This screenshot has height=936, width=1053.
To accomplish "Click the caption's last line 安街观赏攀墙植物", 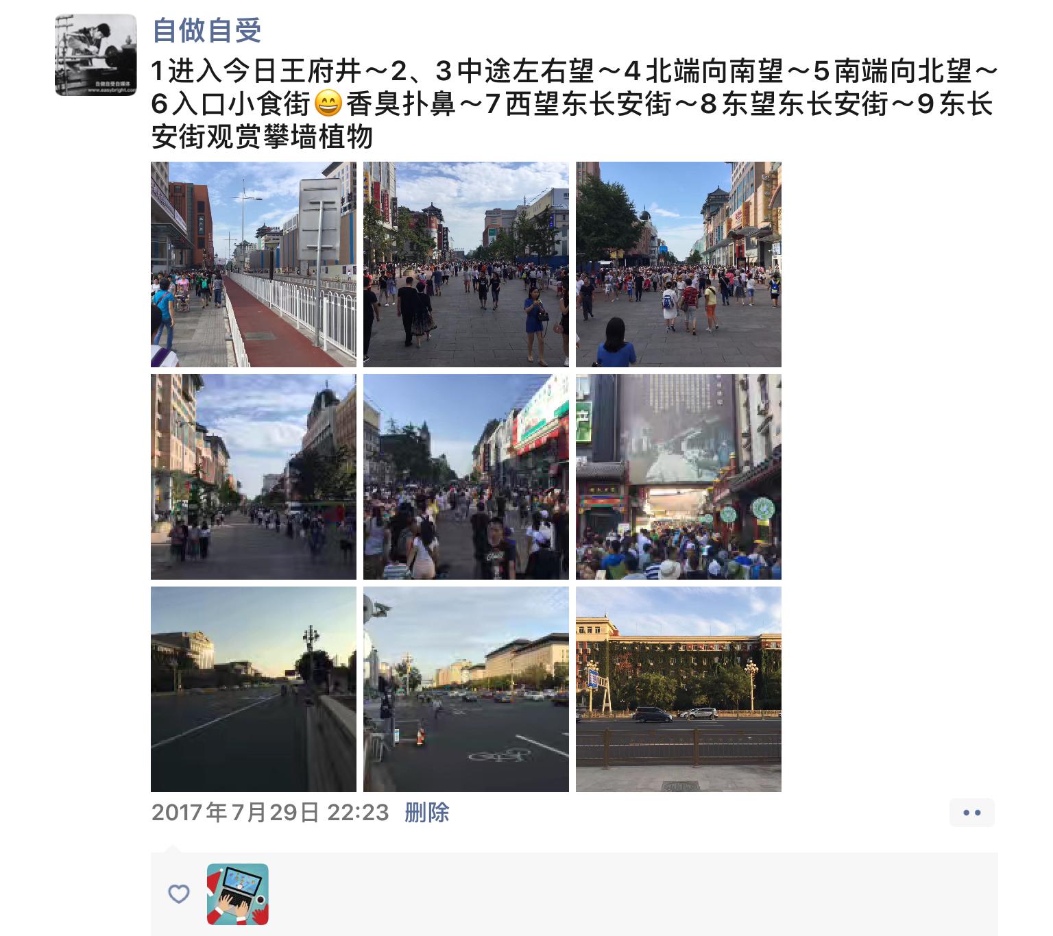I will pyautogui.click(x=263, y=137).
